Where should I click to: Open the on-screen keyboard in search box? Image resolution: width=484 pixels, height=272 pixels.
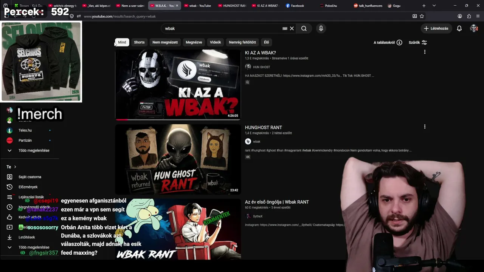[x=285, y=28]
